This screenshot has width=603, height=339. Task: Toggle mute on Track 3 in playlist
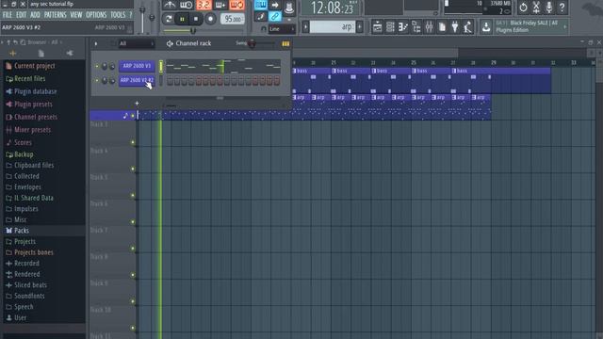[133, 142]
